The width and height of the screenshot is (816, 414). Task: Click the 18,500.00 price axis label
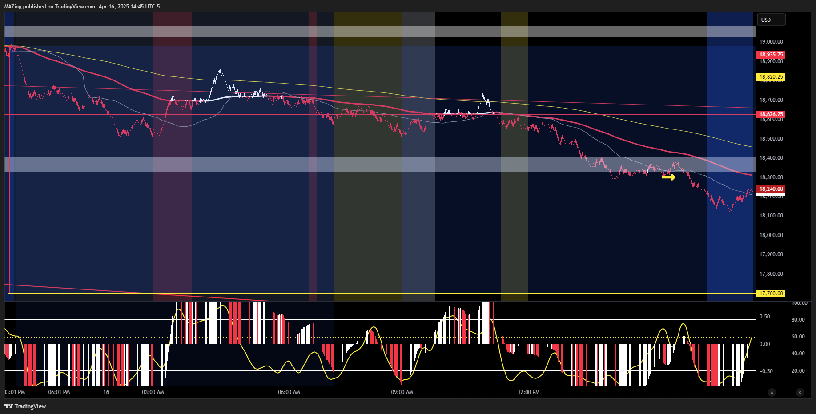click(771, 139)
